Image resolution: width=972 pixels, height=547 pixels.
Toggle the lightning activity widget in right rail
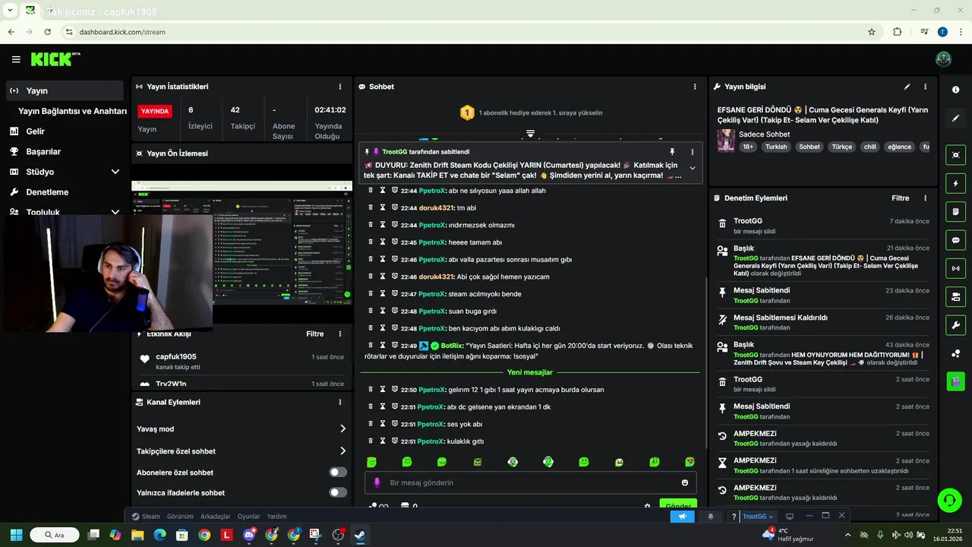[x=955, y=183]
